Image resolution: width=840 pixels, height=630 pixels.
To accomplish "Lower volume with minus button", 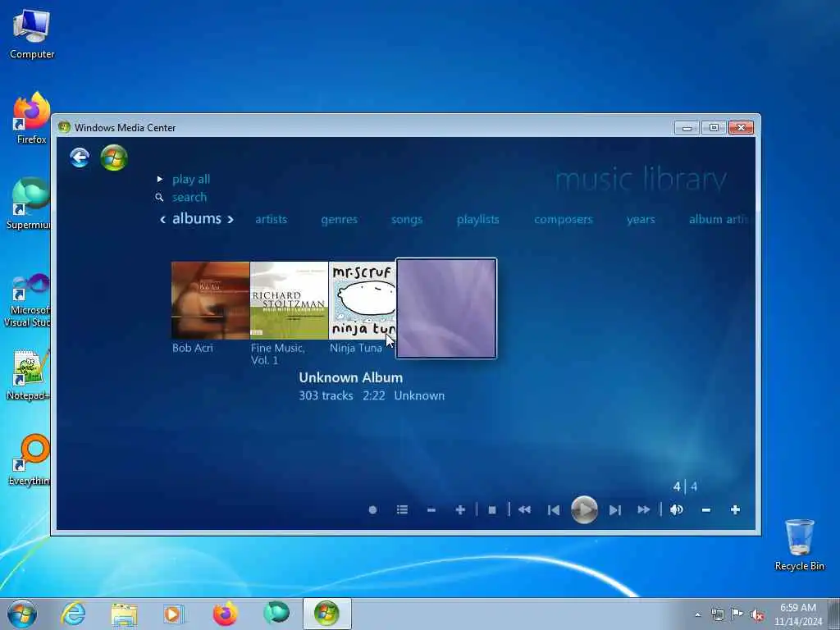I will pyautogui.click(x=706, y=510).
